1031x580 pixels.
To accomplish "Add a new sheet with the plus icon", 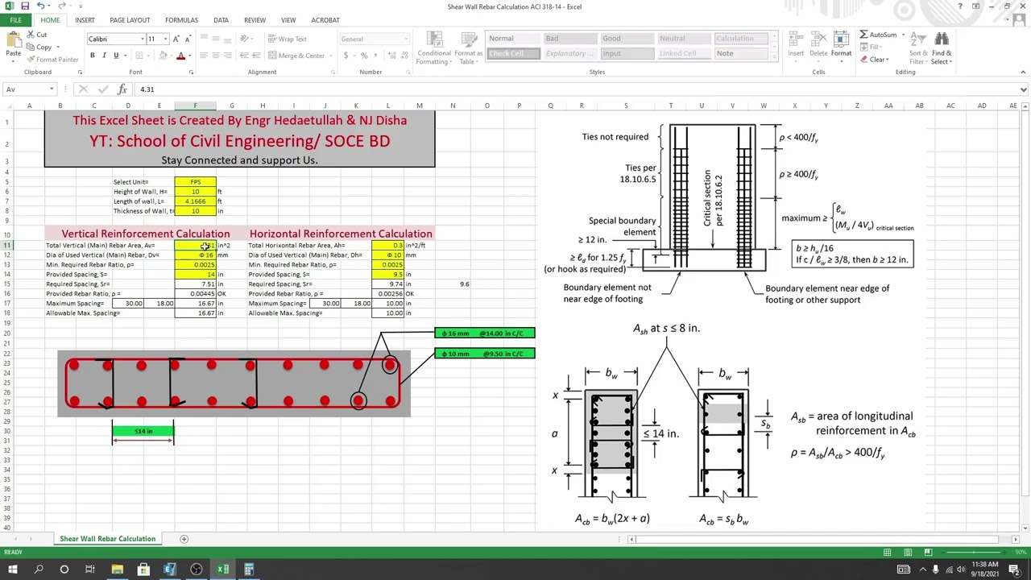I will (x=184, y=539).
